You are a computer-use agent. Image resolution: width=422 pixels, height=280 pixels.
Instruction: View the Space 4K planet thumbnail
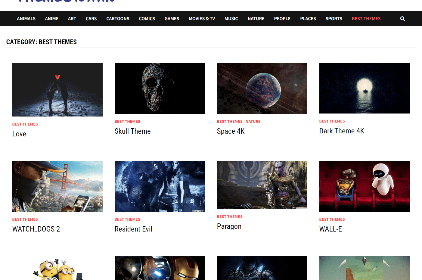262,88
